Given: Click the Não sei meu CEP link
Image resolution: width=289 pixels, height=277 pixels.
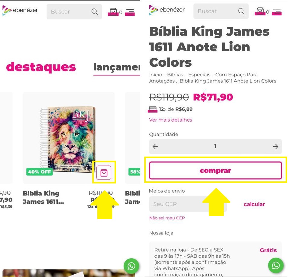Looking at the screenshot, I should (x=167, y=218).
